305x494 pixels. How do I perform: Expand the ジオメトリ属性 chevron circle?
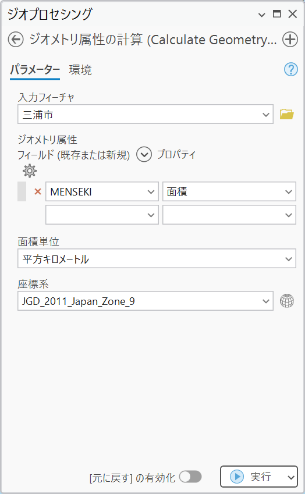tap(144, 154)
